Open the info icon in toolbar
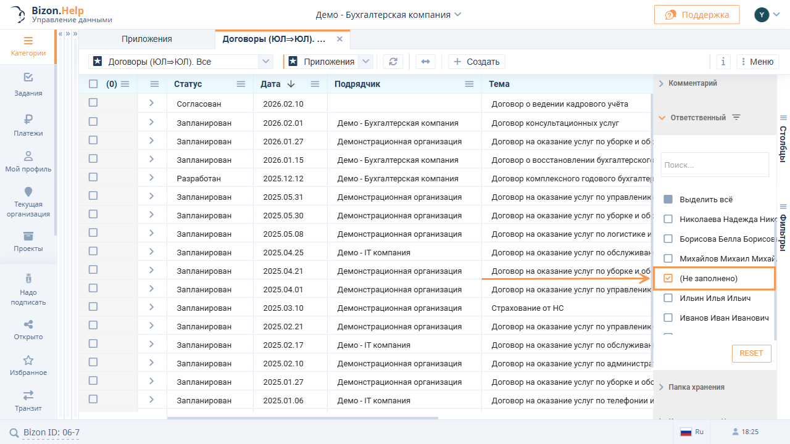This screenshot has height=444, width=790. (723, 62)
